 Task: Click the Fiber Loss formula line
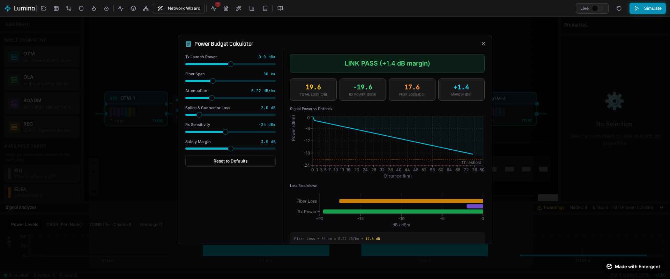click(337, 239)
